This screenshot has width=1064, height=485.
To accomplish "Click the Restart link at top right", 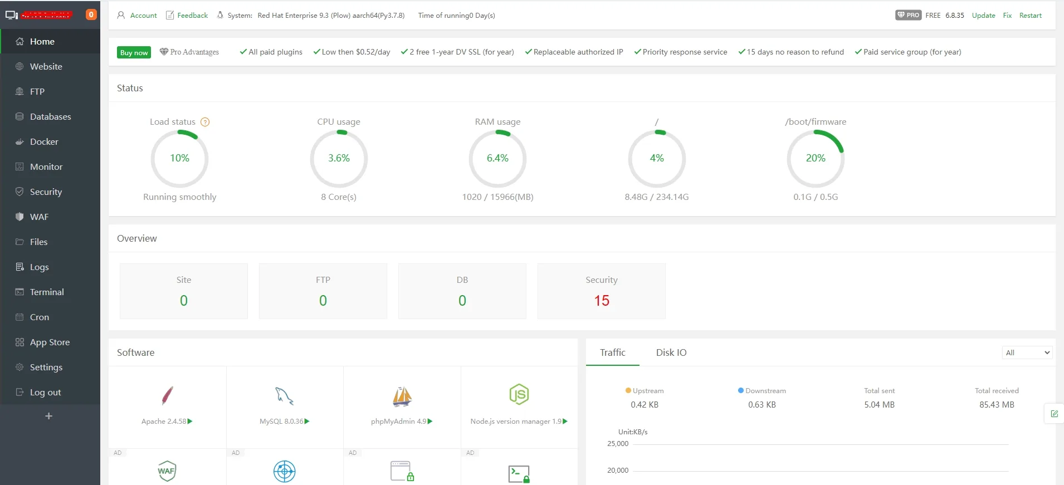I will 1030,16.
